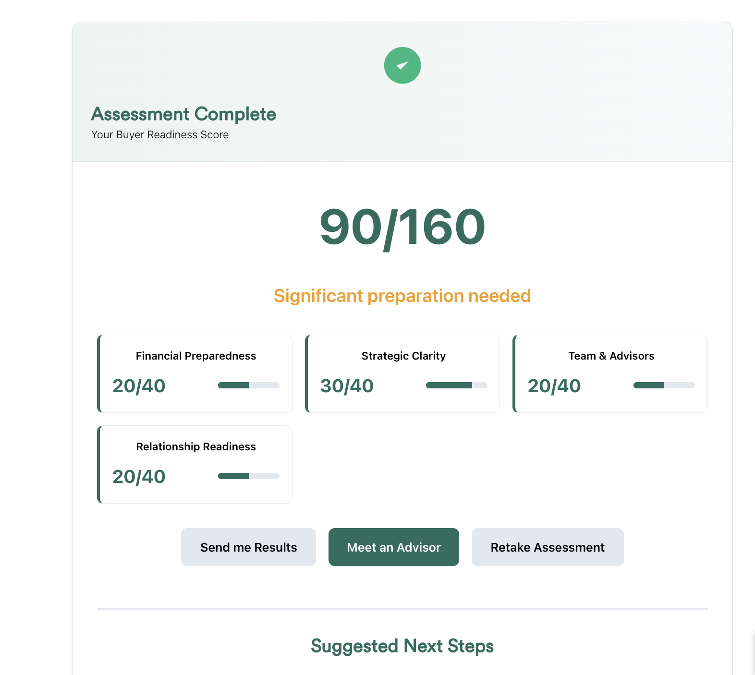Select the Team & Advisors card title
The height and width of the screenshot is (675, 755).
[611, 356]
